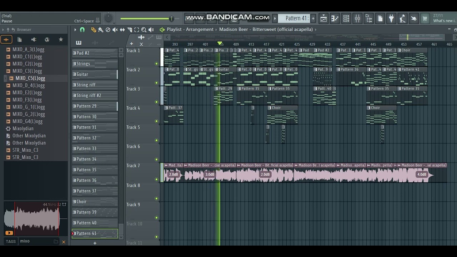Click Browser up-arrow collapse icon

[8, 30]
